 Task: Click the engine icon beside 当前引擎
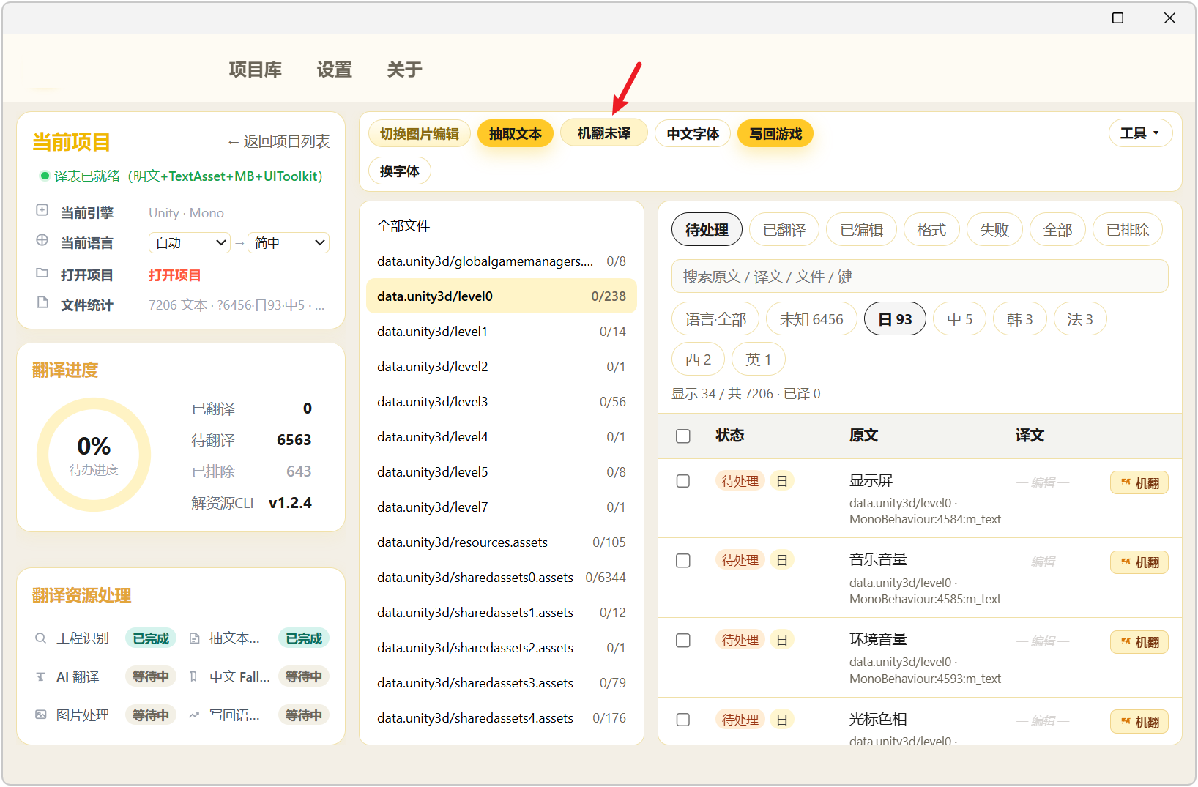coord(42,210)
